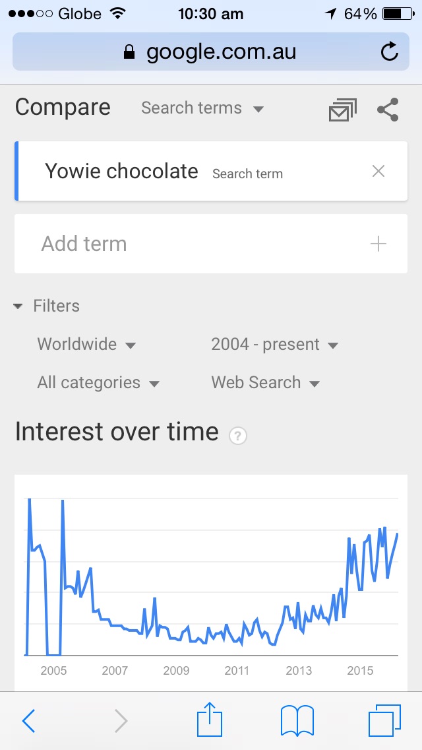Open the help icon next to Interest over time
The width and height of the screenshot is (422, 750).
point(238,436)
